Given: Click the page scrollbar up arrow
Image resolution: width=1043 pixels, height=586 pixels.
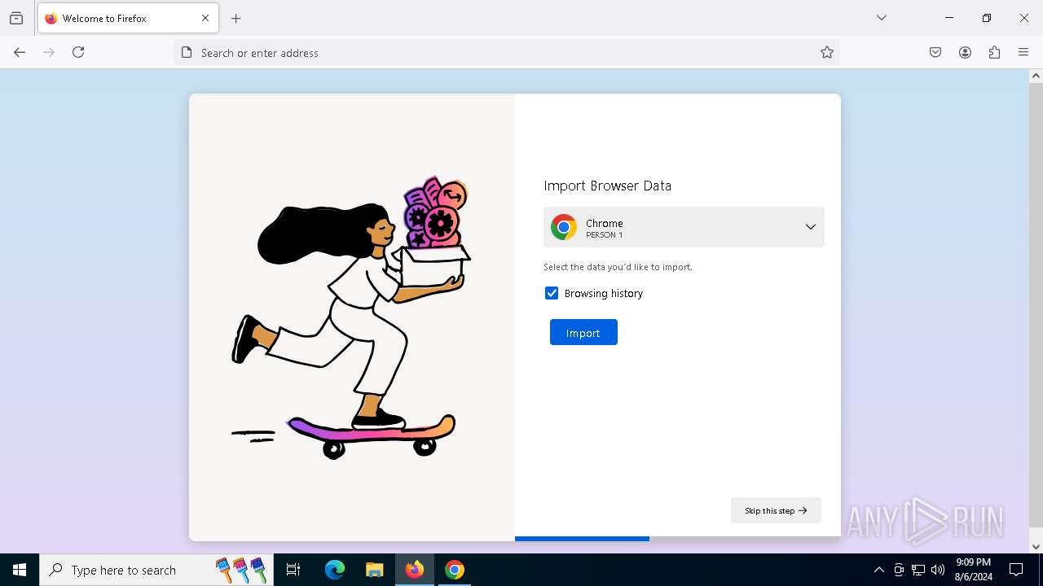Looking at the screenshot, I should click(x=1036, y=76).
